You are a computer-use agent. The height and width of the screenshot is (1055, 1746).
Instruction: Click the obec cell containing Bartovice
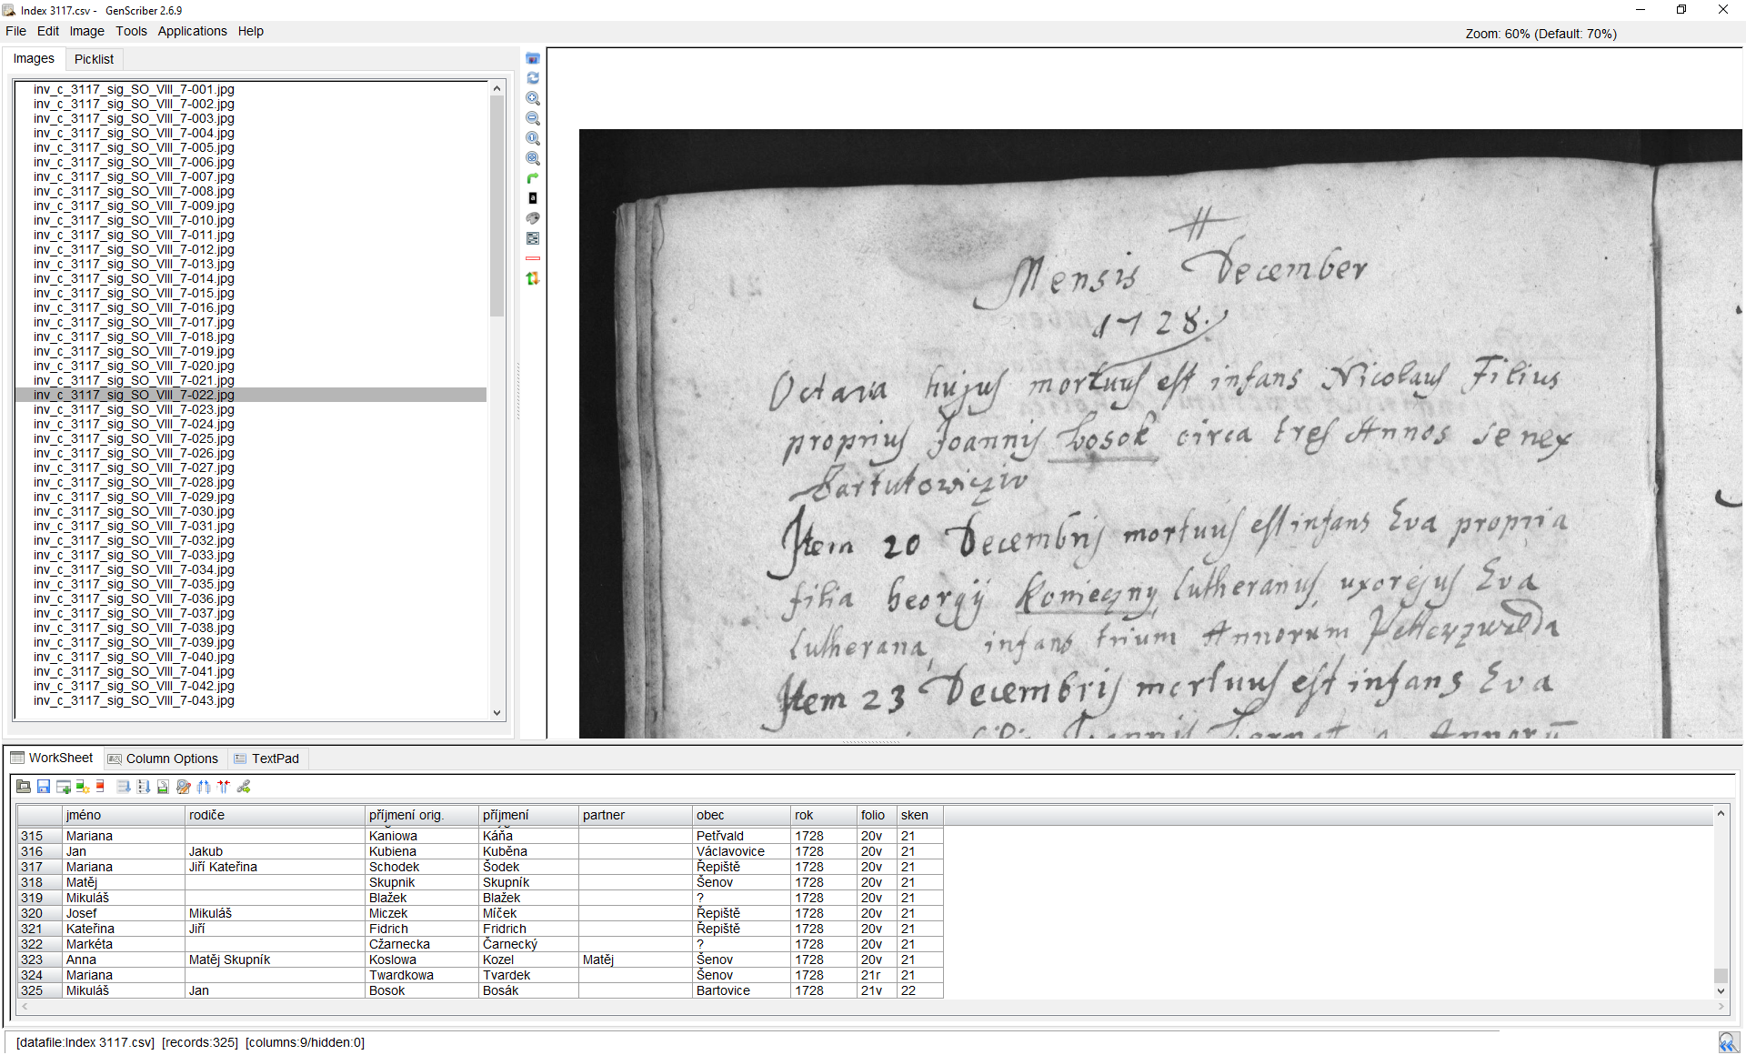pyautogui.click(x=723, y=990)
